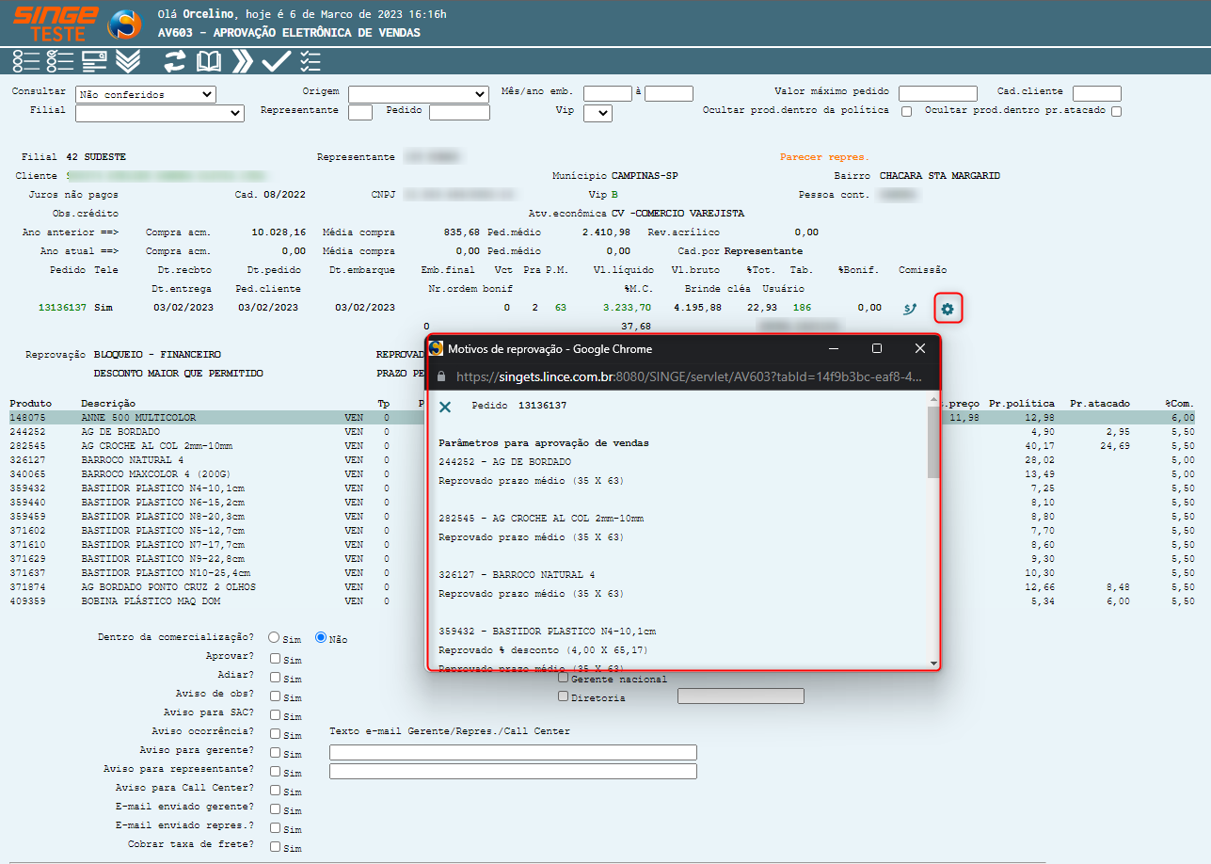Close the popup with the X beside Pedido
Image resolution: width=1211 pixels, height=864 pixels.
click(x=445, y=407)
